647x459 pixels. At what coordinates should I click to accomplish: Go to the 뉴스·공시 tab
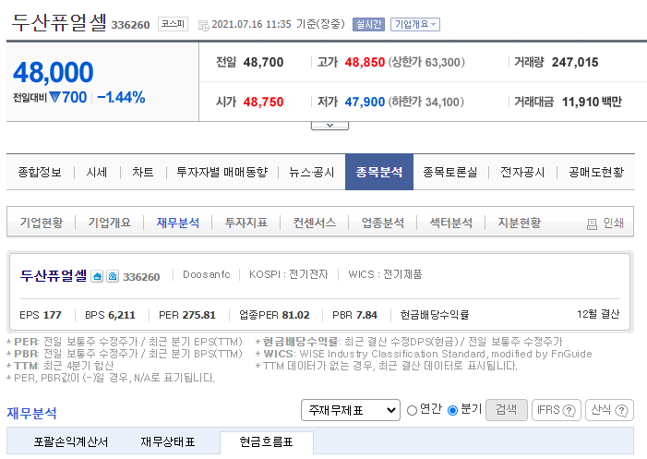tap(312, 172)
